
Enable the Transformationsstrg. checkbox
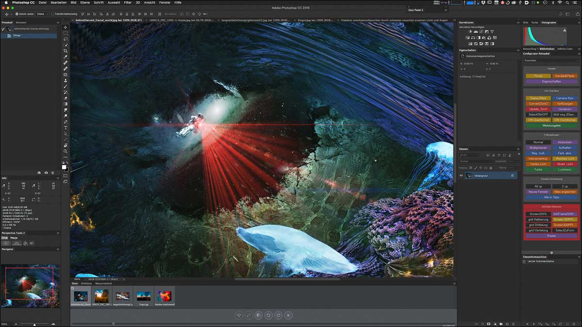[53, 14]
